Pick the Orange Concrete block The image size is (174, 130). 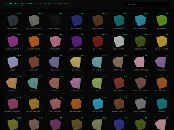coord(34,42)
